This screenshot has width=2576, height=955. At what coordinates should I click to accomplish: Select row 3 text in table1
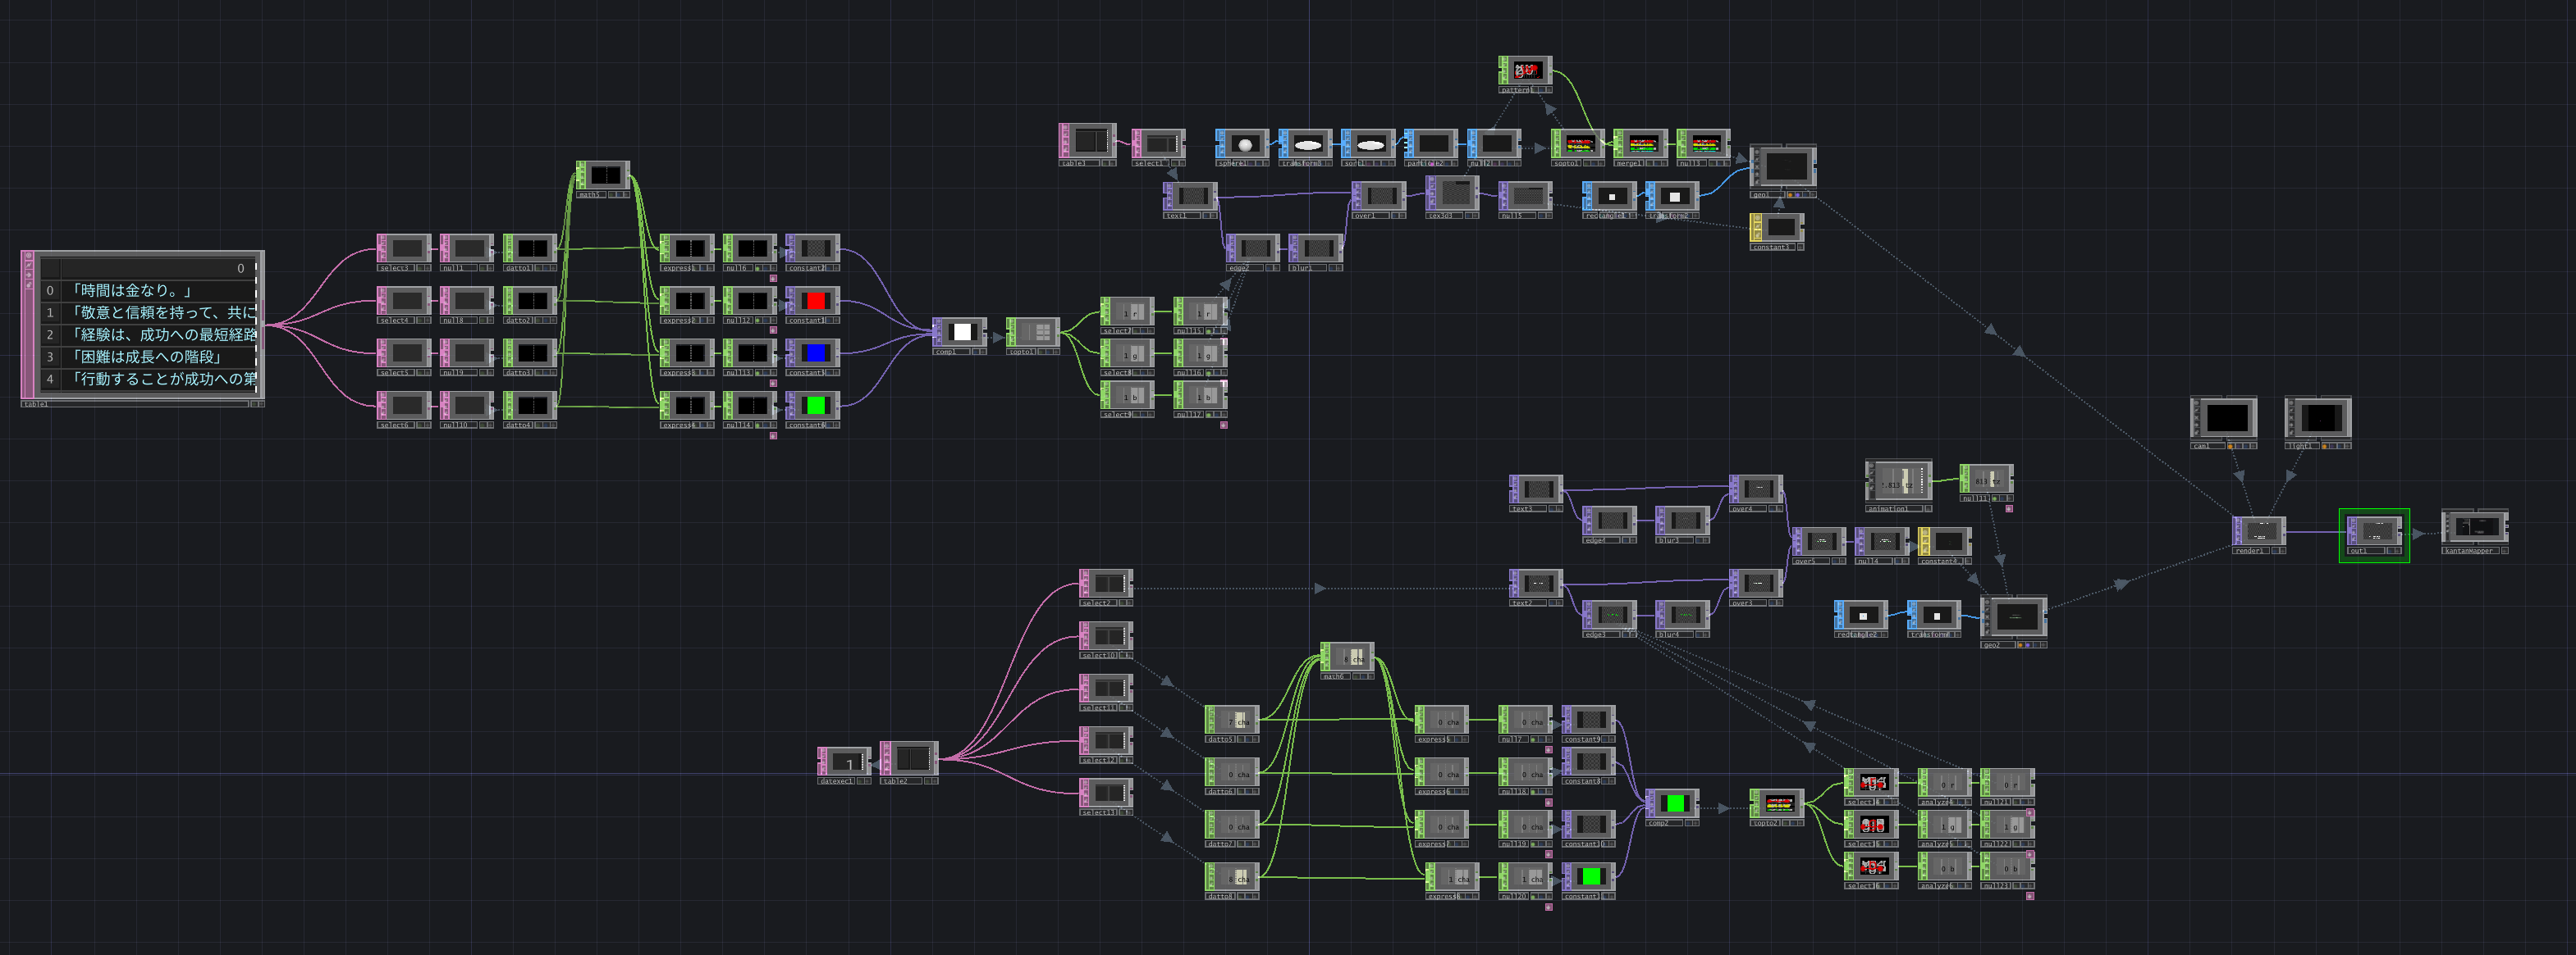click(146, 357)
